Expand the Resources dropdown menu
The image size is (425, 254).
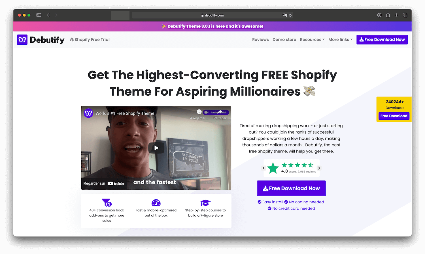pyautogui.click(x=312, y=40)
